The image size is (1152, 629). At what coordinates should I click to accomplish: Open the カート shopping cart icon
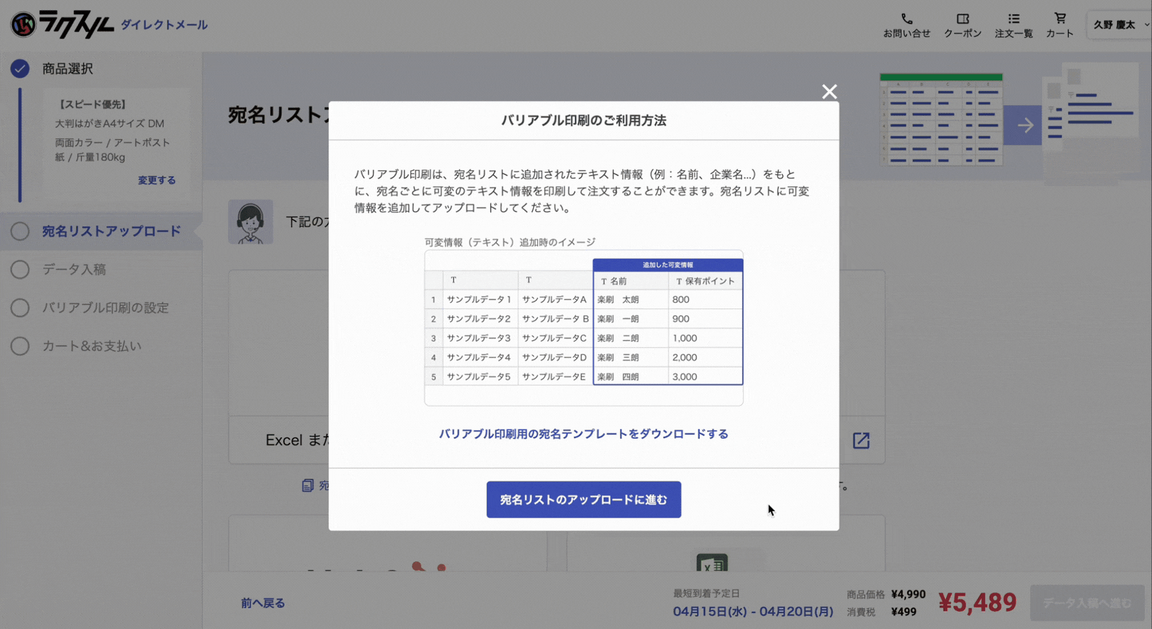1060,25
